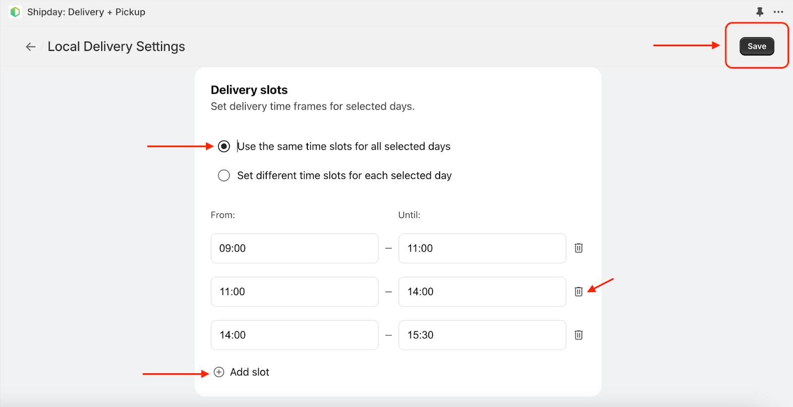Click the From field showing 11:00
The width and height of the screenshot is (793, 407).
[x=294, y=292]
